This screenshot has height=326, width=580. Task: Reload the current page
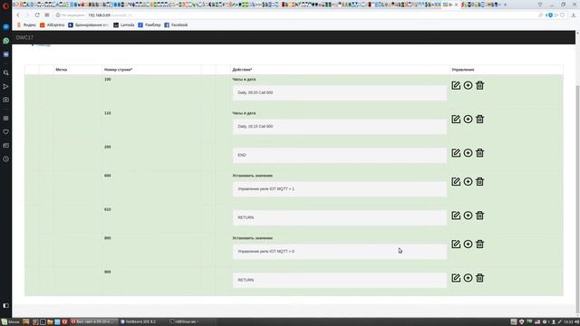tap(37, 15)
